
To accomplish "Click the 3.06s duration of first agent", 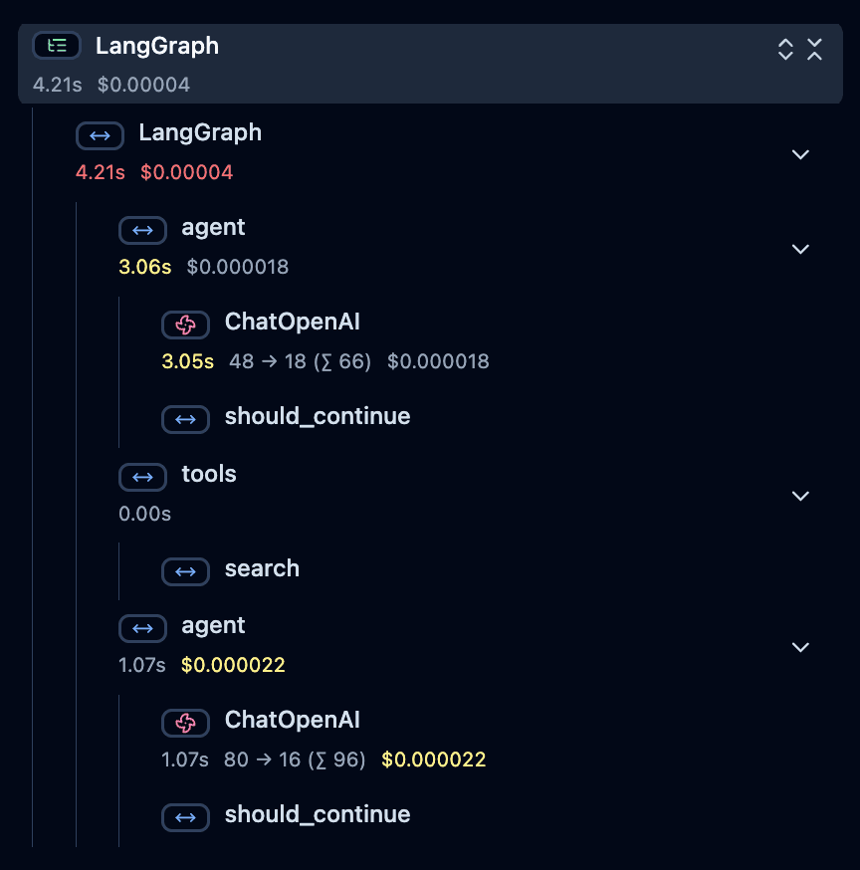I will point(144,267).
